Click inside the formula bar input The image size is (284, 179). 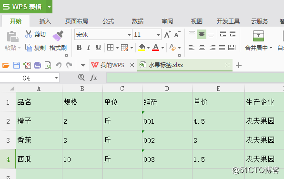coord(195,78)
